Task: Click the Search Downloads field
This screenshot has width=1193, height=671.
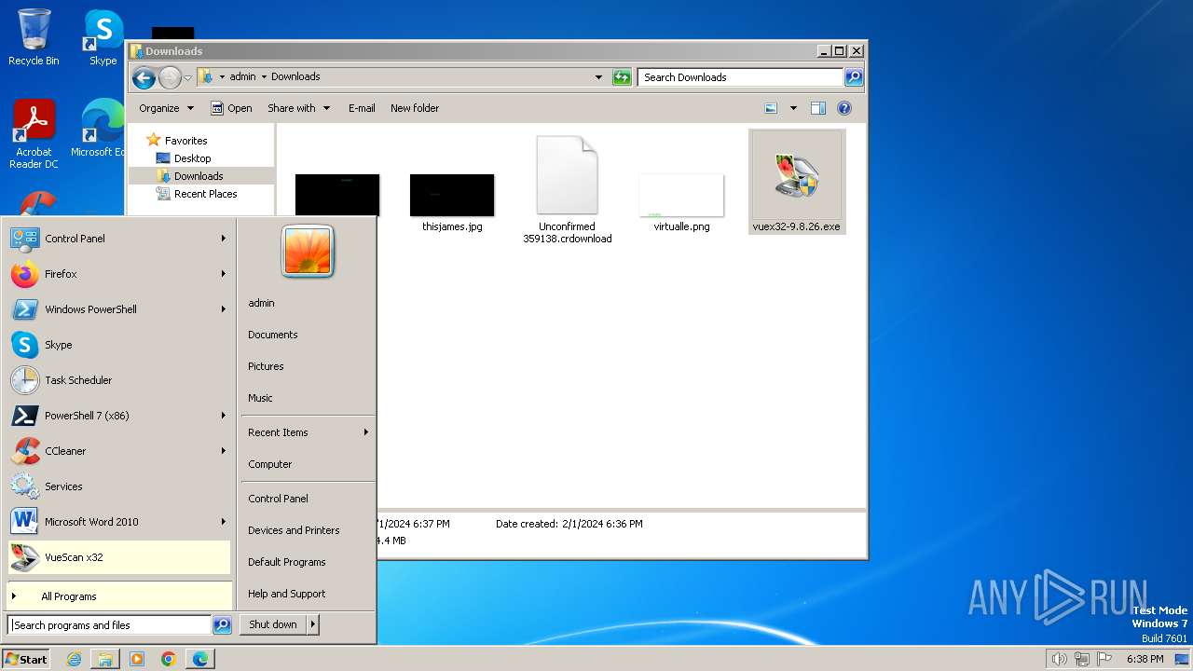Action: [x=741, y=77]
